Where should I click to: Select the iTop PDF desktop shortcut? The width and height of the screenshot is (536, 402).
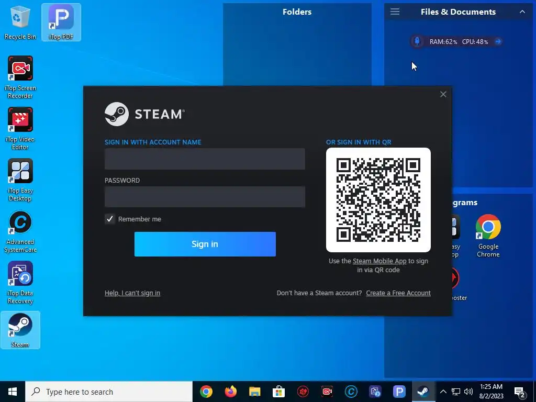[61, 23]
